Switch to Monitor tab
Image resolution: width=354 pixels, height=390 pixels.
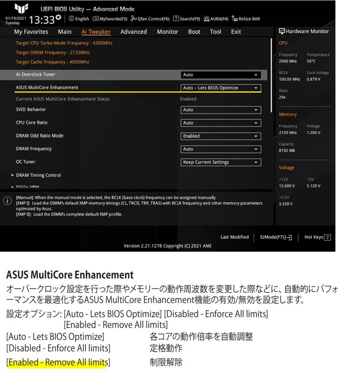tap(167, 32)
